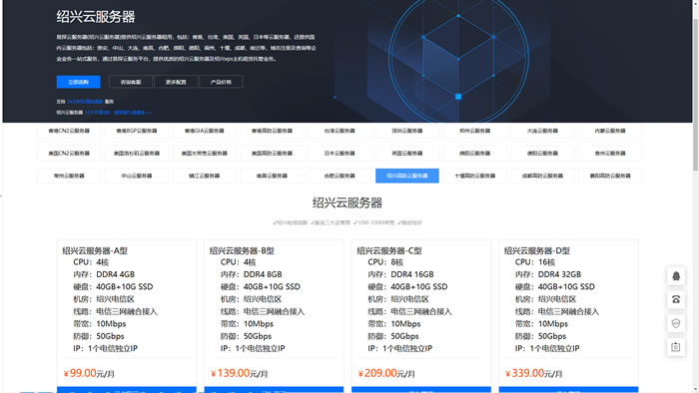Click the highlighted 绍兴高防云服务器 tab
699x393 pixels.
pyautogui.click(x=407, y=176)
